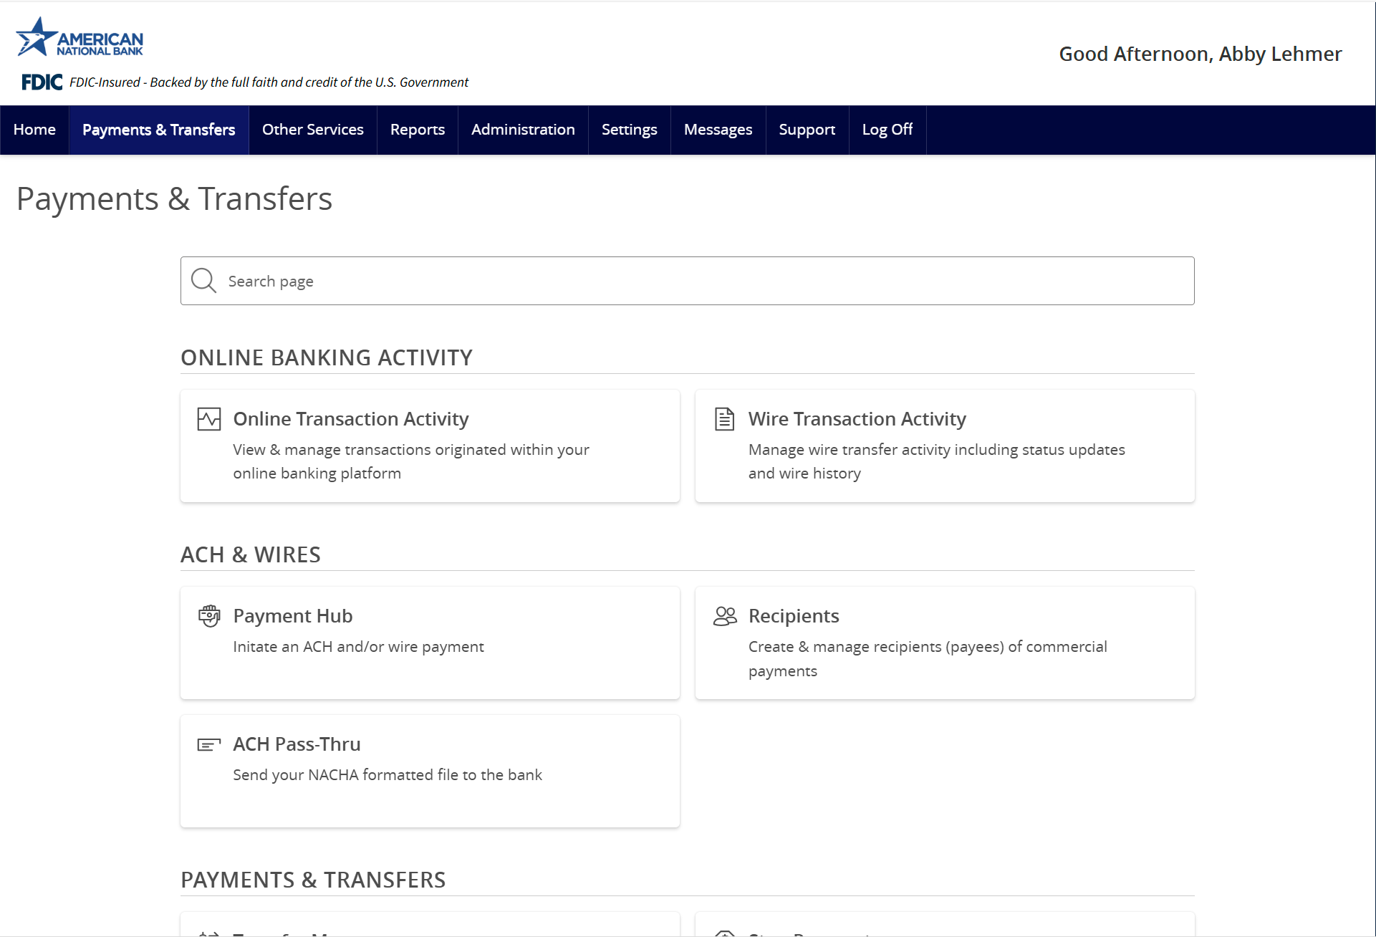
Task: Open the Wire Transaction Activity card title
Action: [857, 419]
